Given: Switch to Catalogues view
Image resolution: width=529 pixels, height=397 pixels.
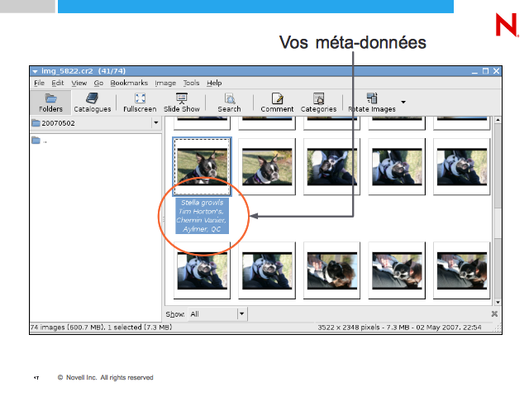Looking at the screenshot, I should 92,102.
